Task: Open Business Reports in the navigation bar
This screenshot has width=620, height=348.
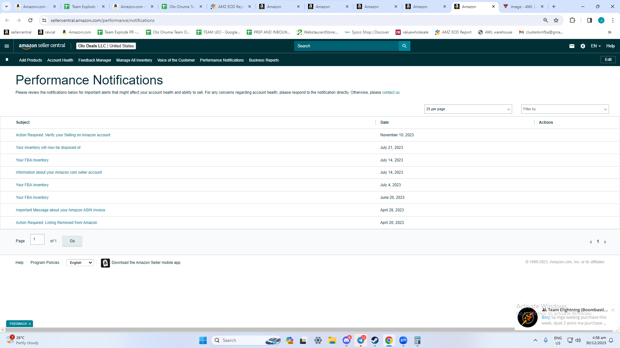Action: click(x=264, y=60)
